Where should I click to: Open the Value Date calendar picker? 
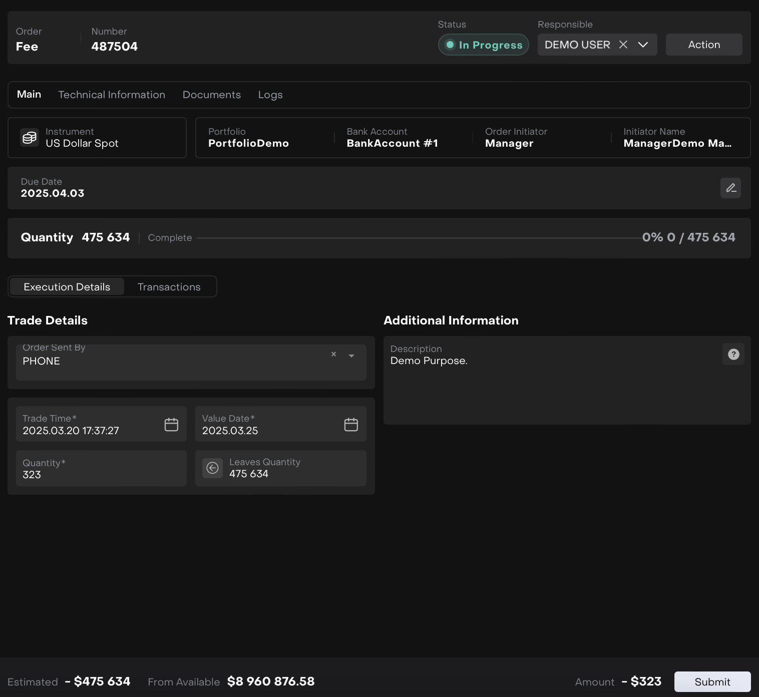[351, 425]
